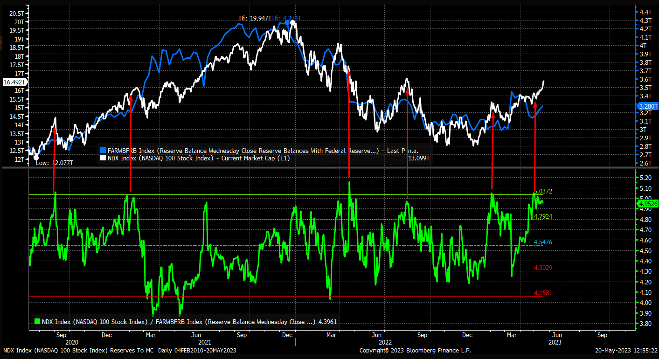Click the blue 4.5476 mean level label

tap(543, 242)
